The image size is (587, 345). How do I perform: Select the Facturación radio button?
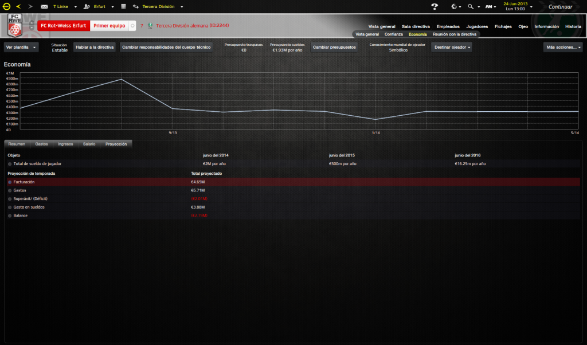[10, 182]
